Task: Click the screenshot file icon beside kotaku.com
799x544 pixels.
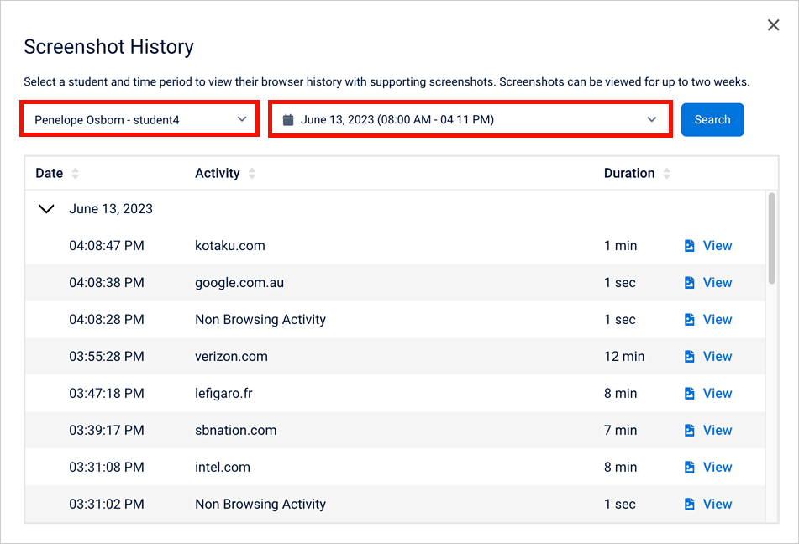Action: pos(690,245)
